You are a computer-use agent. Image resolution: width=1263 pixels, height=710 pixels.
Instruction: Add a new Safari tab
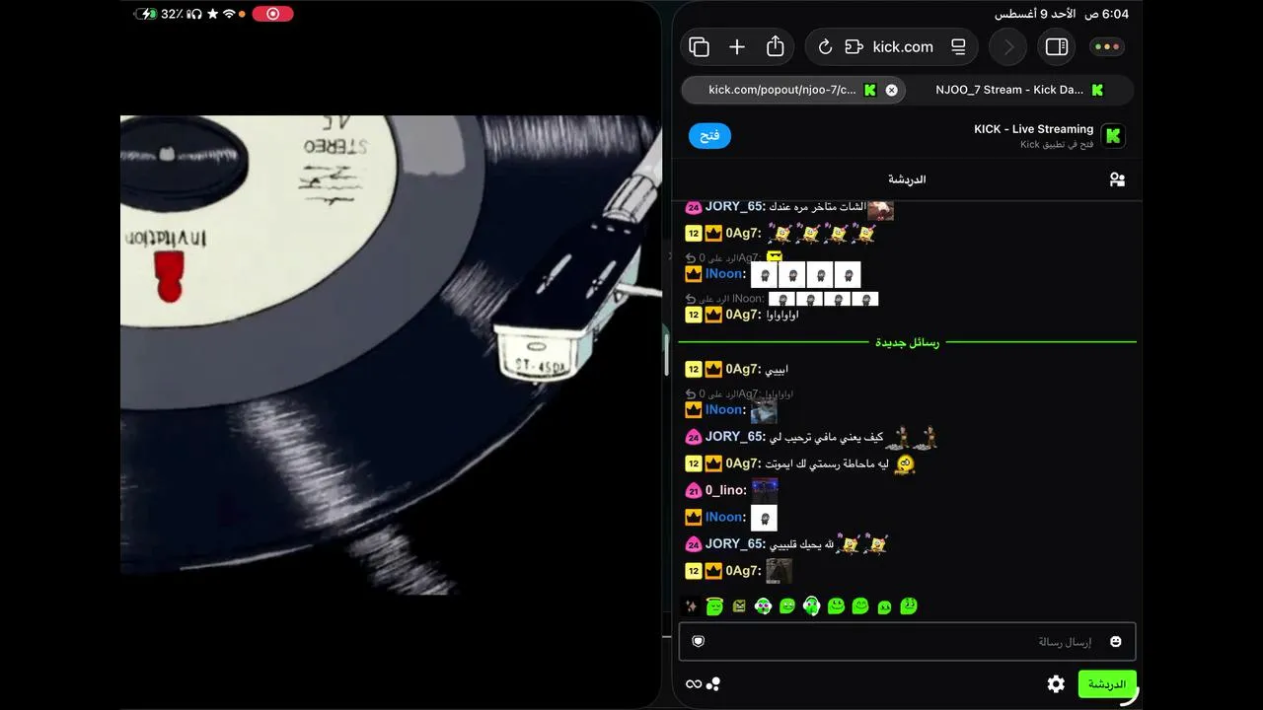tap(737, 46)
